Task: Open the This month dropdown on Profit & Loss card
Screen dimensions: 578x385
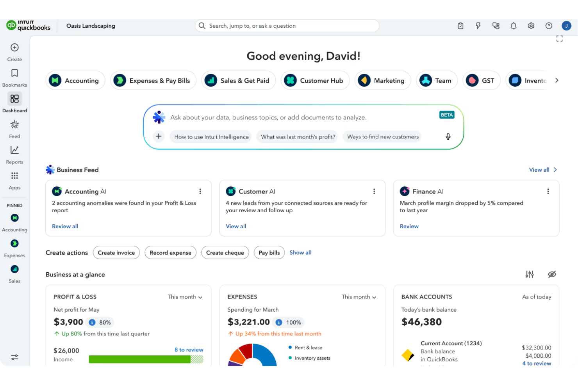Action: 185,297
